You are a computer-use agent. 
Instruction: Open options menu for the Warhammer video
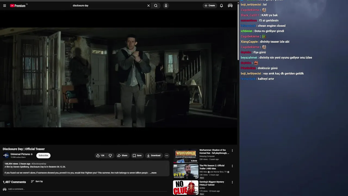232,150
